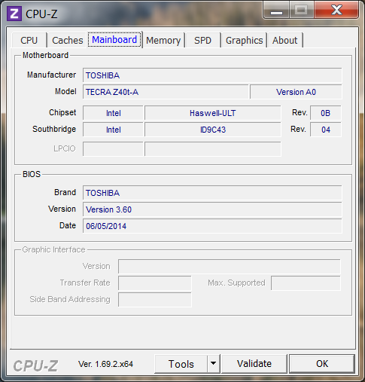The height and width of the screenshot is (382, 365).
Task: Open the SPD tab
Action: [202, 40]
